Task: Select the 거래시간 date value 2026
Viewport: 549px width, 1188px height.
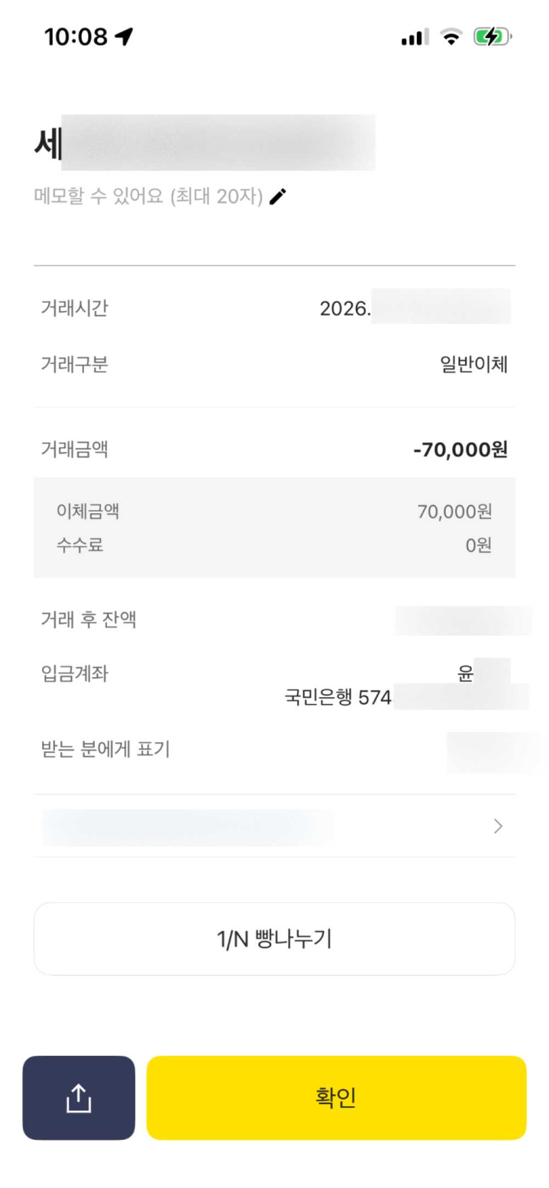Action: (x=345, y=308)
